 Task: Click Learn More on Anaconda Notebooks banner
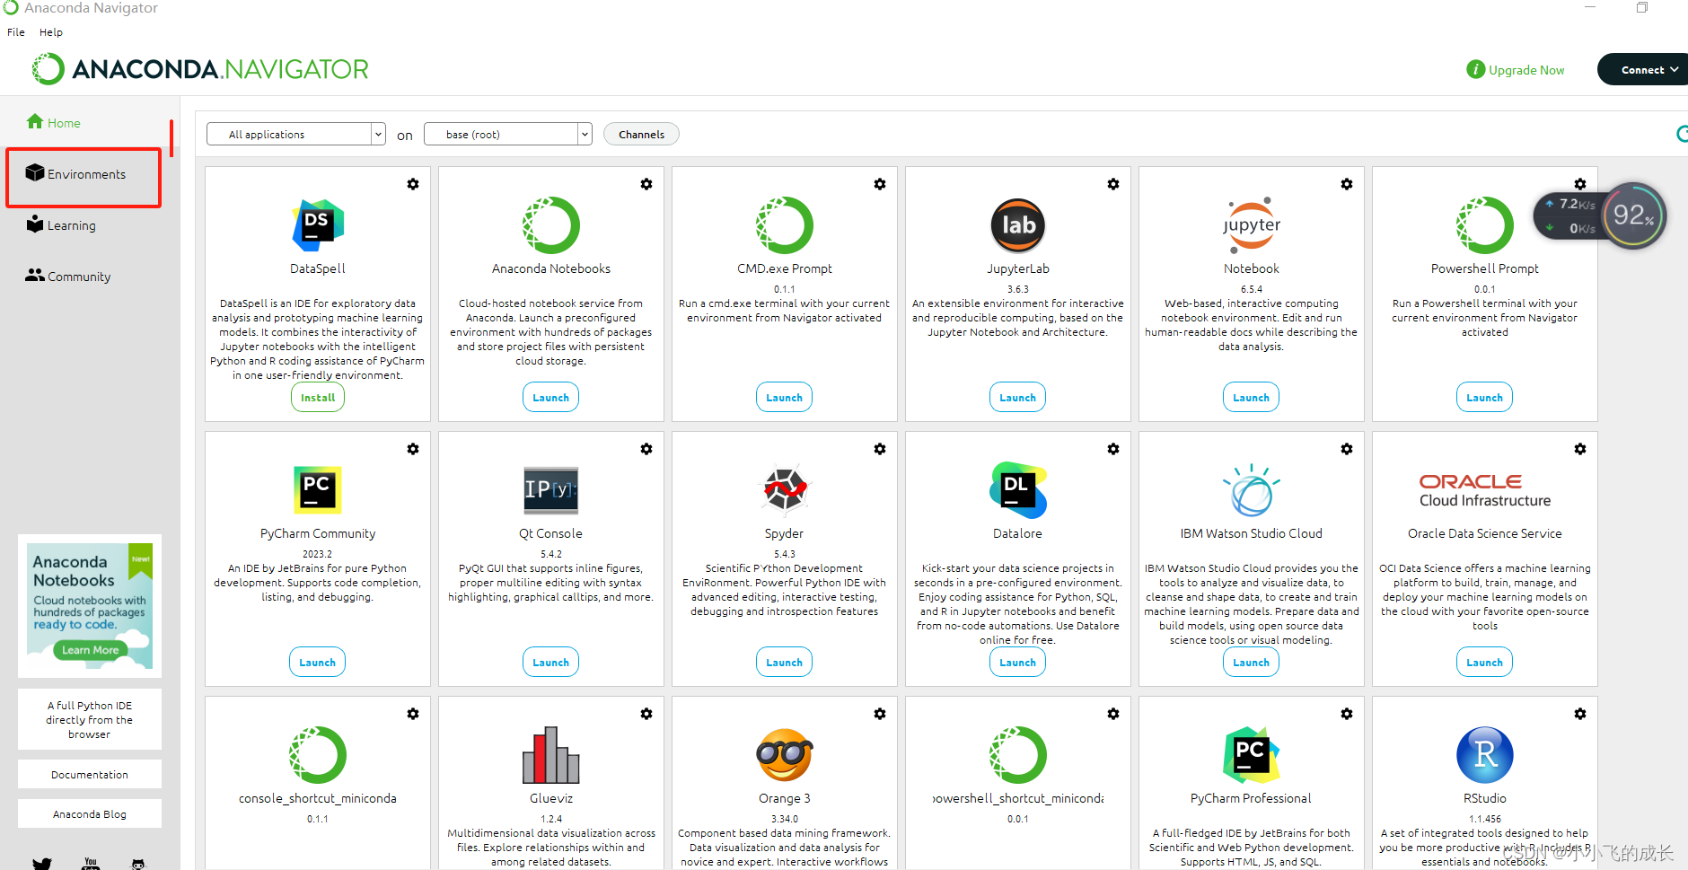pos(90,650)
